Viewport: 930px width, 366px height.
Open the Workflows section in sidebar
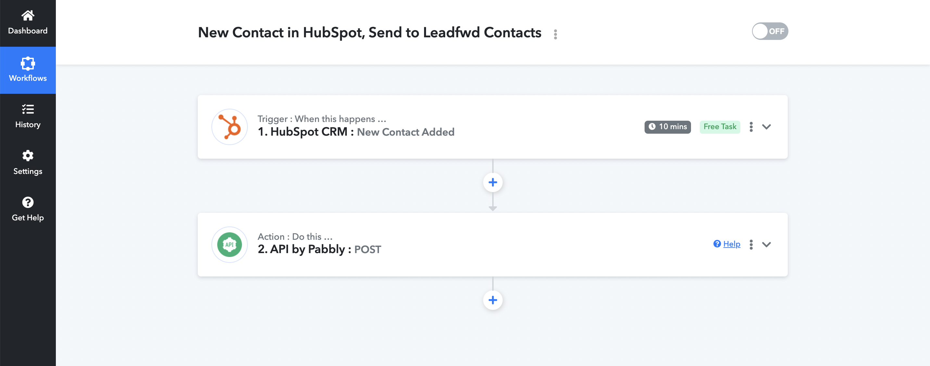(x=28, y=70)
